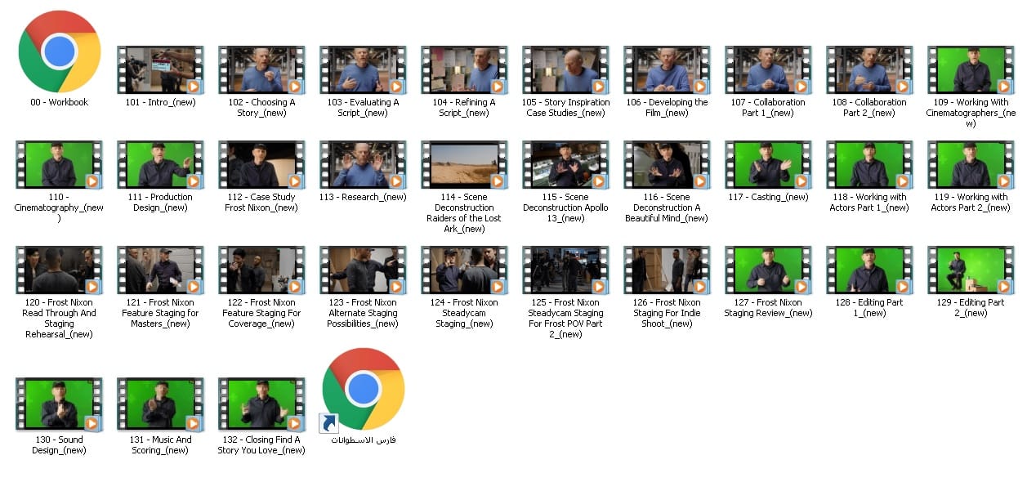This screenshot has width=1027, height=482.
Task: Select 110 - Cinematography video thumbnail
Action: (x=59, y=164)
